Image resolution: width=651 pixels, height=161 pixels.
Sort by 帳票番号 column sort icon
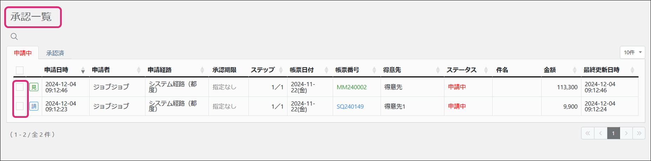tap(374, 70)
